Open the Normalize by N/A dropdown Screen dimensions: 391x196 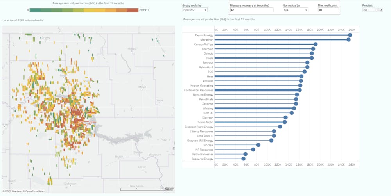(x=296, y=10)
